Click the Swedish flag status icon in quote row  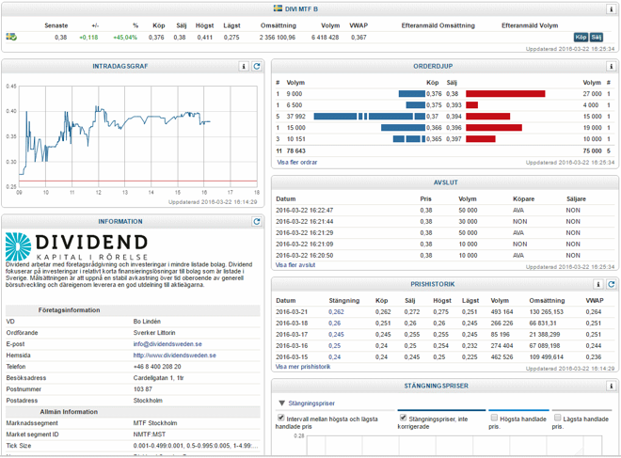click(11, 37)
